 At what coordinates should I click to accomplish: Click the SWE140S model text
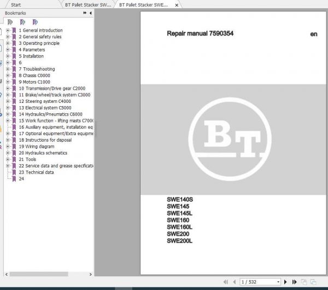(x=180, y=200)
